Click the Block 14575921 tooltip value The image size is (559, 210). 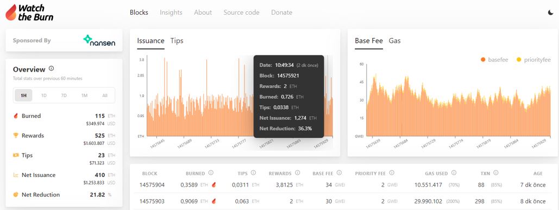point(288,76)
